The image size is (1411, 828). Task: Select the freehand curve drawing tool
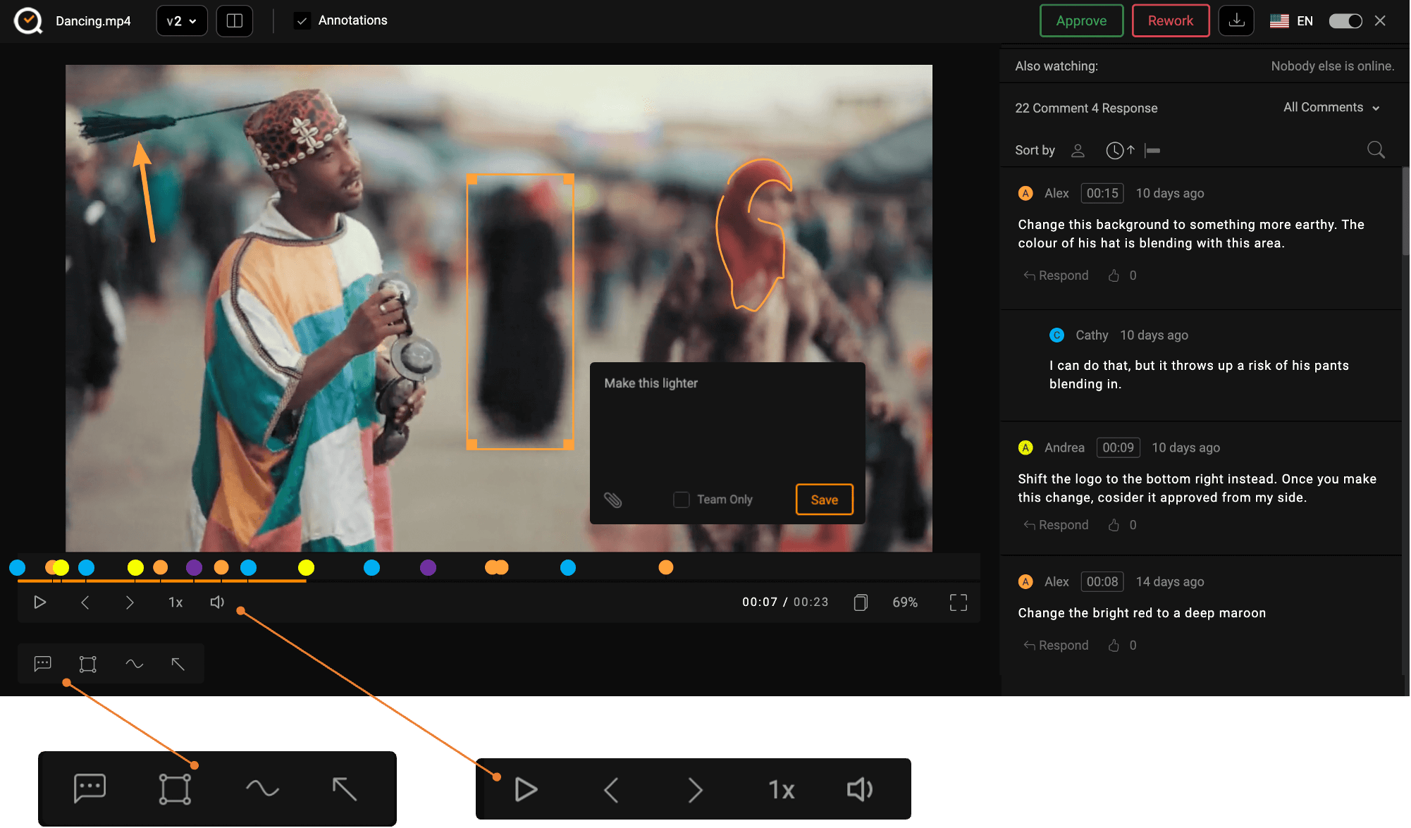click(134, 664)
